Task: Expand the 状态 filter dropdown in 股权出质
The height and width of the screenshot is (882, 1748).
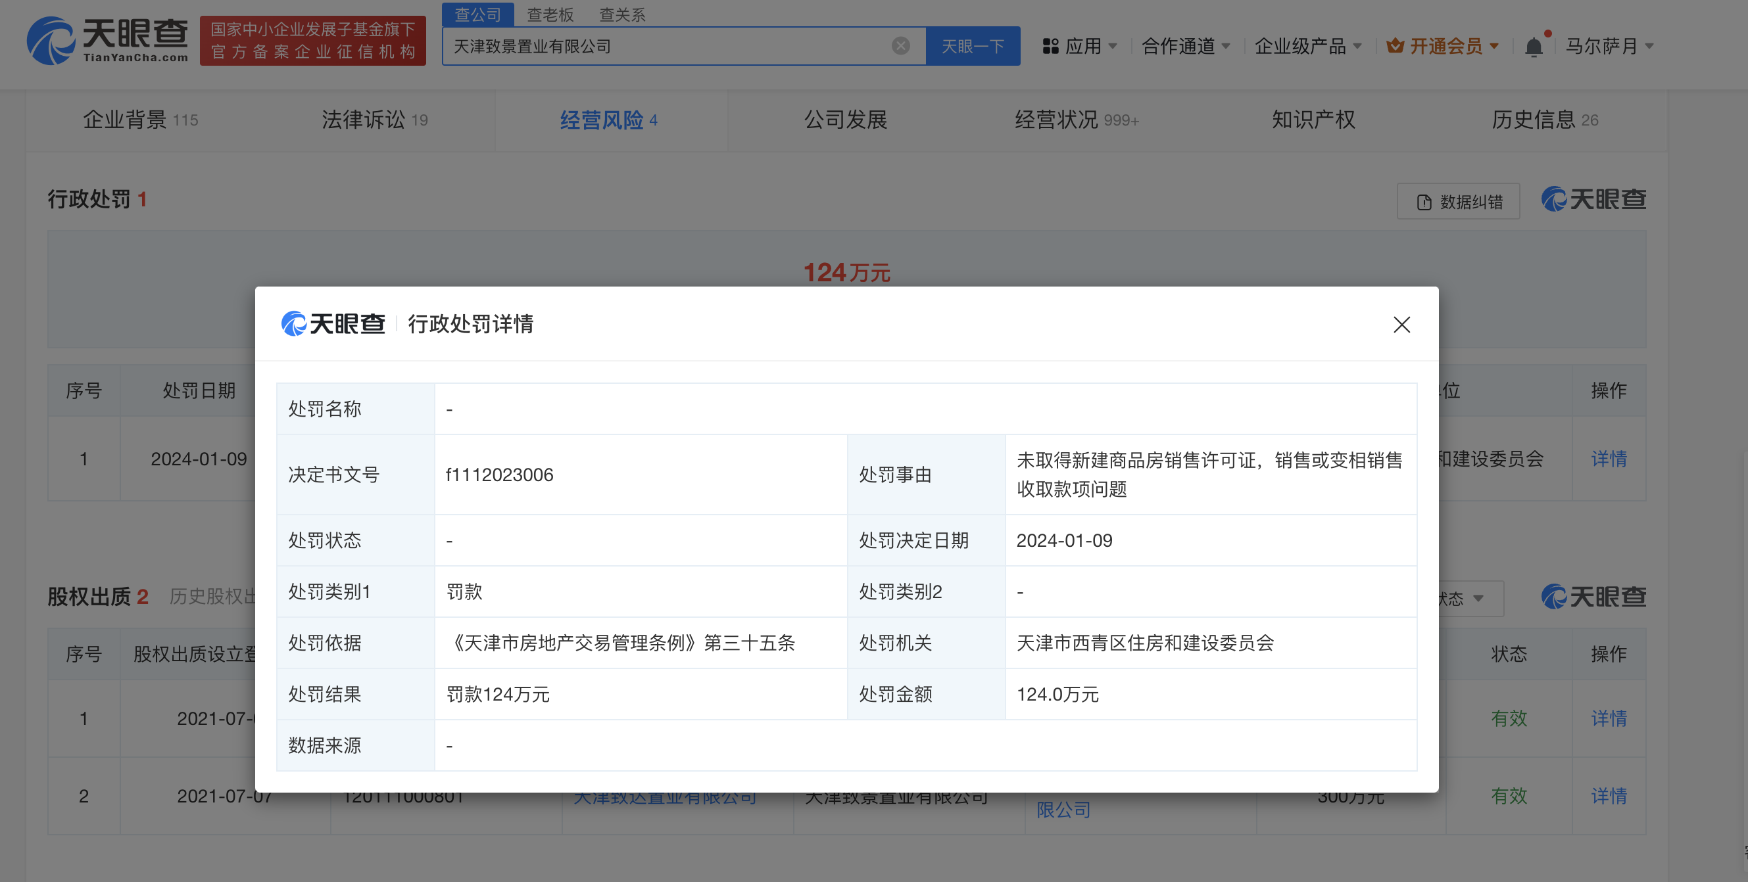Action: (x=1470, y=599)
